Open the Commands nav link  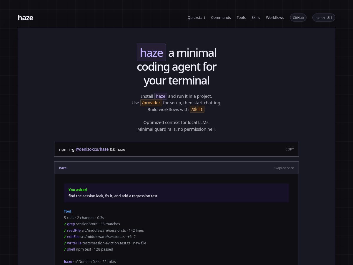[x=221, y=18]
